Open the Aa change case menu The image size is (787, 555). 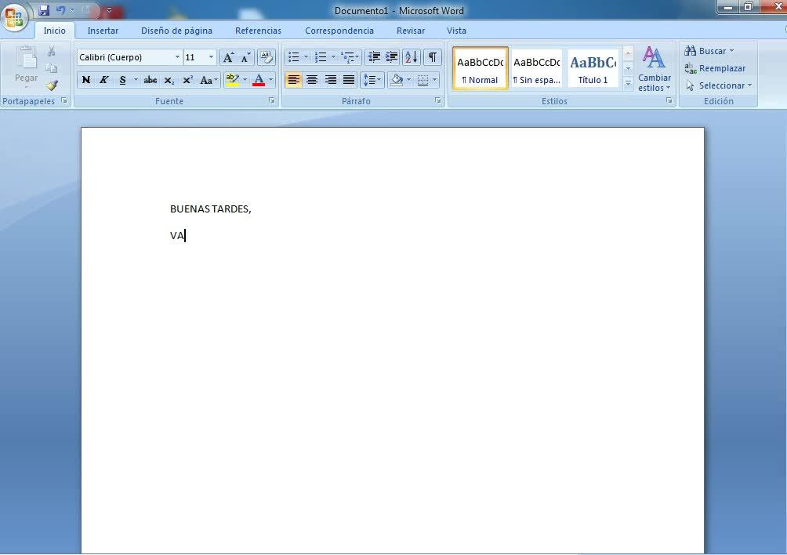[209, 80]
